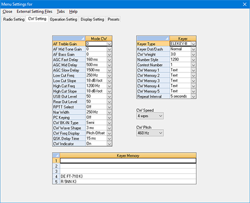Viewport: 250px width, 203px height.
Task: Select Keyer Type row label
Action: pyautogui.click(x=153, y=44)
